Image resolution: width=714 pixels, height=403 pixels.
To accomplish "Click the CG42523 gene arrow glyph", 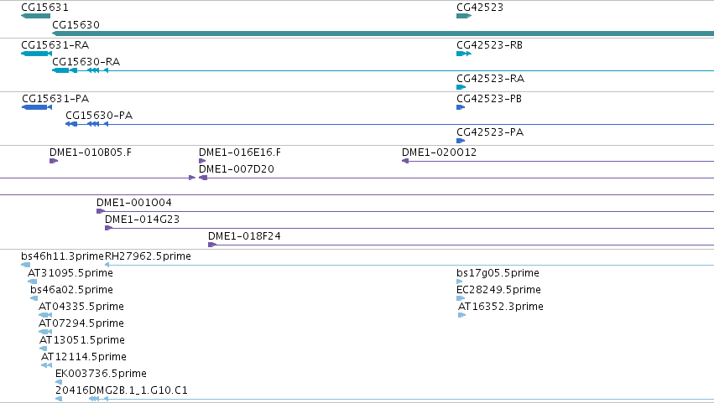I will tap(464, 16).
